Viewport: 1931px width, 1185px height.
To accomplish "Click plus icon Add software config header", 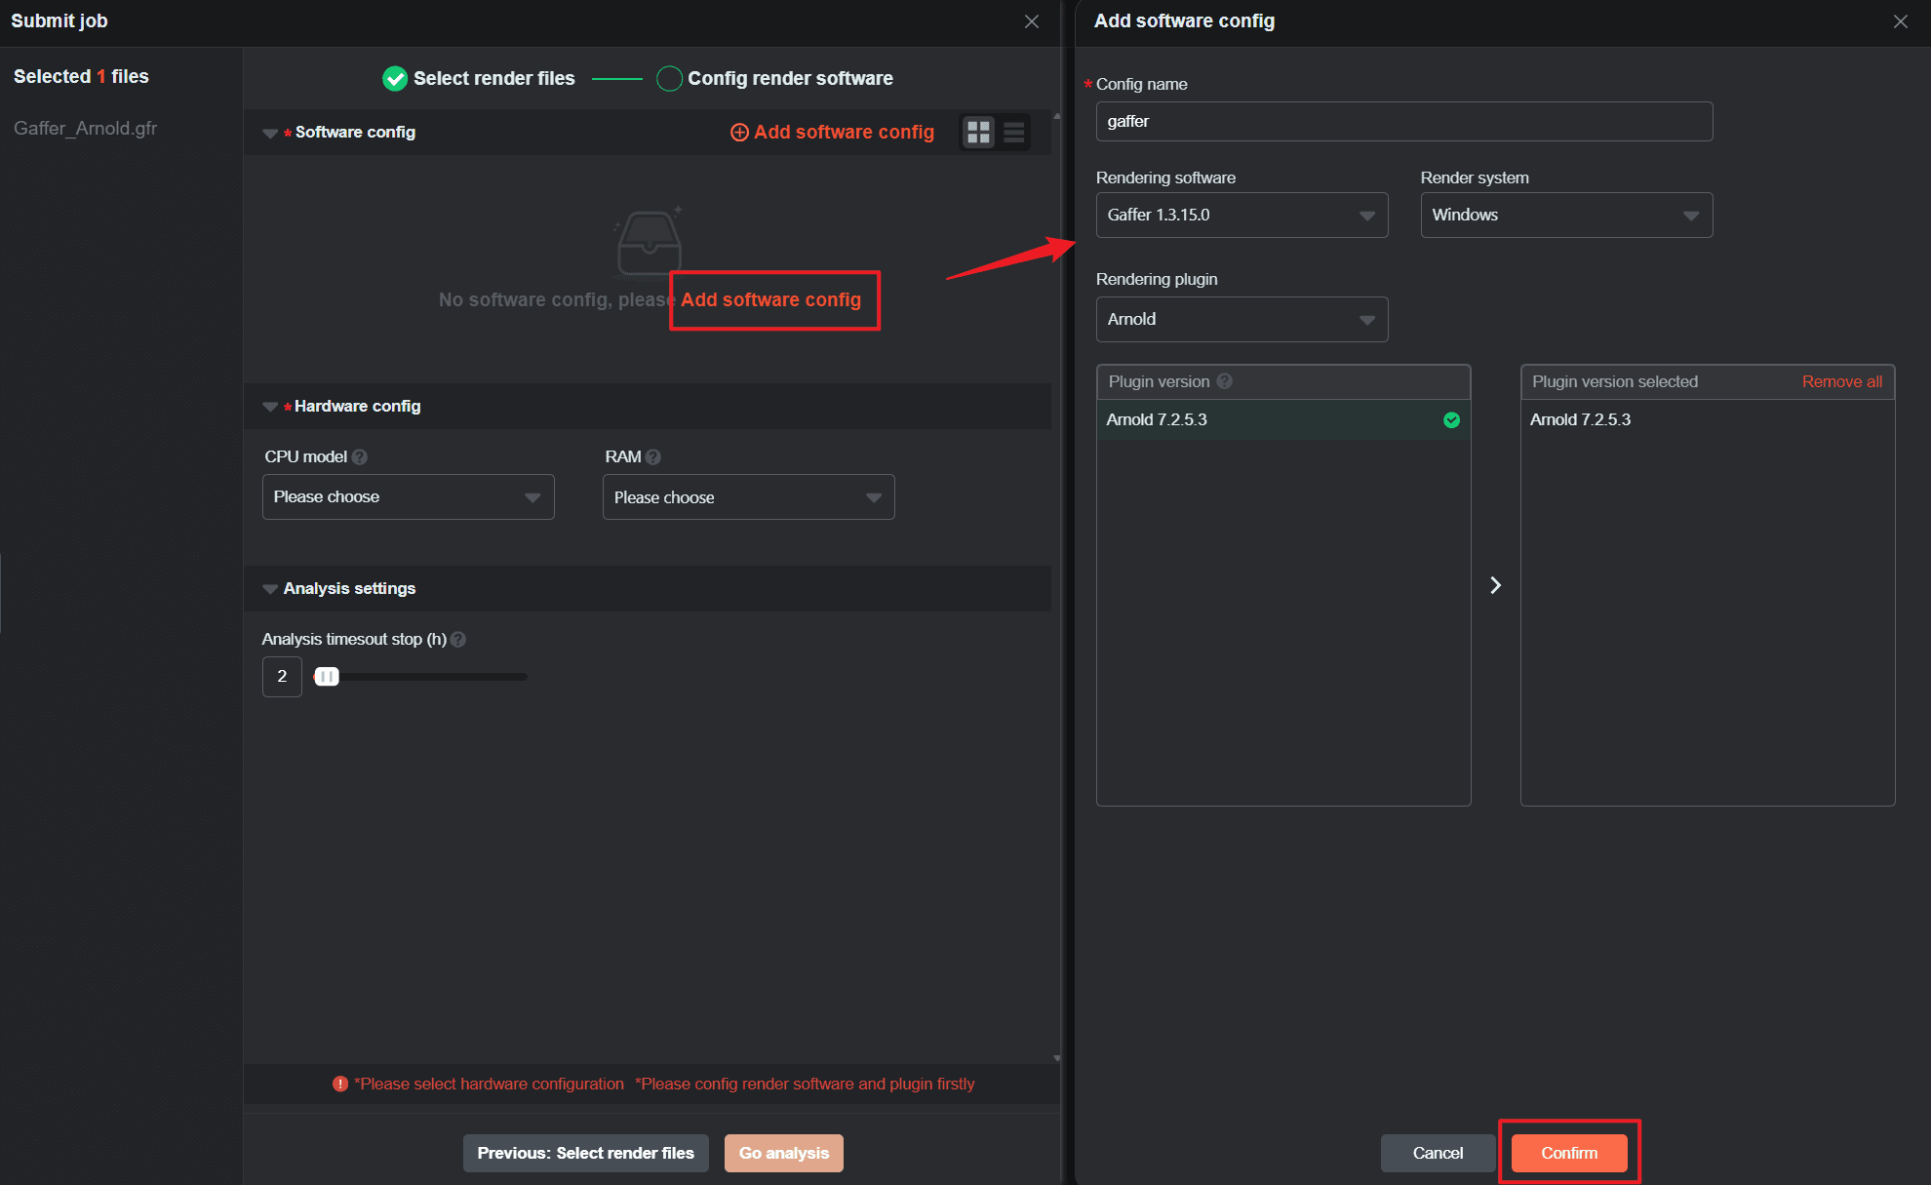I will (739, 133).
